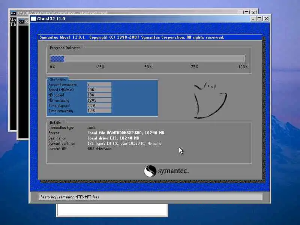Click the Current file label

coord(57,148)
